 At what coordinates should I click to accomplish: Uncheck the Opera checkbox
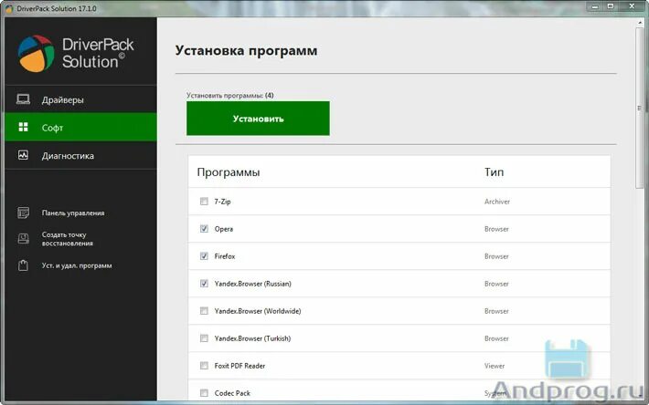(x=204, y=229)
